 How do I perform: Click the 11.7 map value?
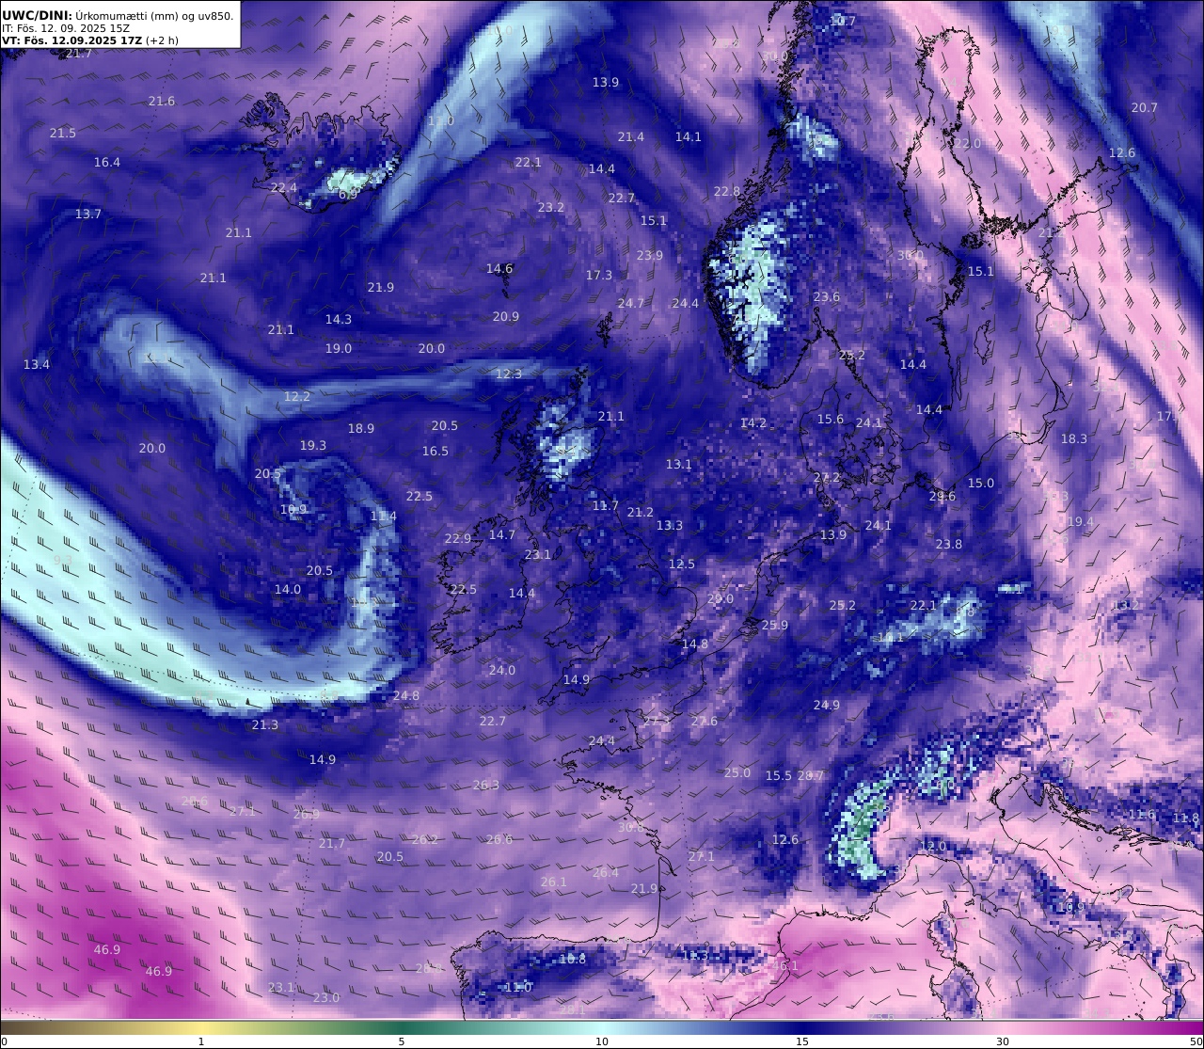pos(606,506)
